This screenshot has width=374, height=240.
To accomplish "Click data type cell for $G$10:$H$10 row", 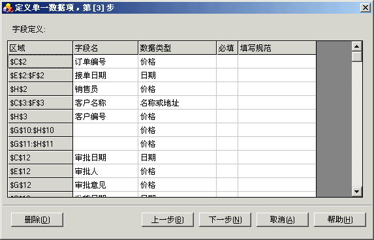I will tap(178, 130).
